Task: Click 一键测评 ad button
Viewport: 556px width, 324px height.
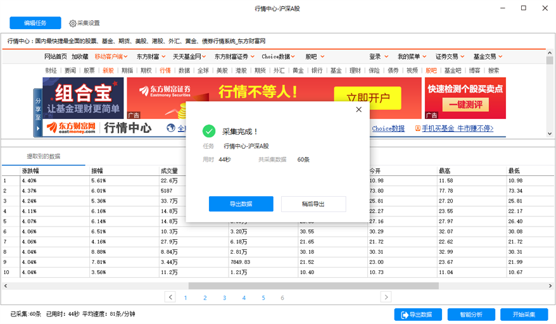Action: point(465,104)
